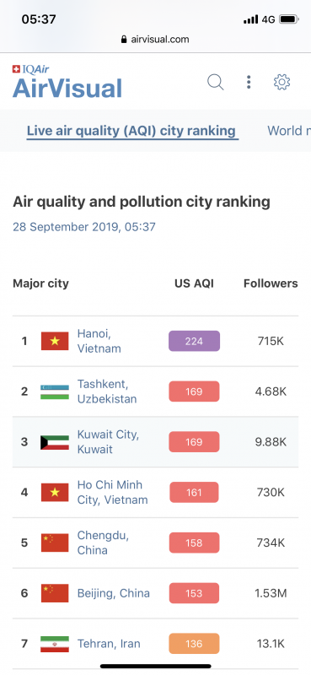Screen dimensions: 311x675
Task: Open the settings gear icon
Action: coord(282,82)
